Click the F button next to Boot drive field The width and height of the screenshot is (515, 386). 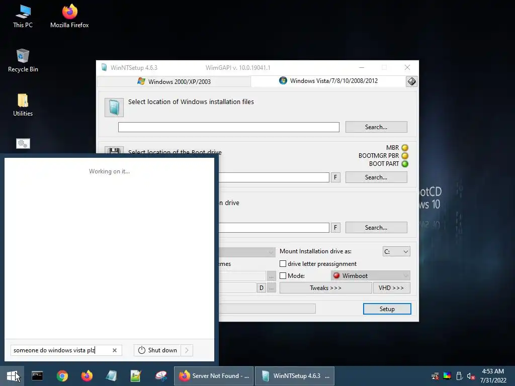(x=335, y=177)
